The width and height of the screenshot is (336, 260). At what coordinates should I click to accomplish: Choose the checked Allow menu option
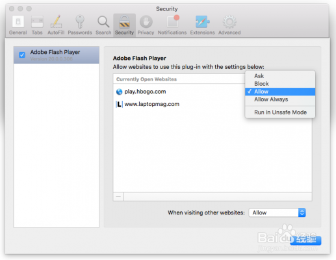[x=280, y=92]
